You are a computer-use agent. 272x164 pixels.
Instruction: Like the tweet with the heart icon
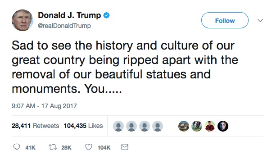pos(89,147)
